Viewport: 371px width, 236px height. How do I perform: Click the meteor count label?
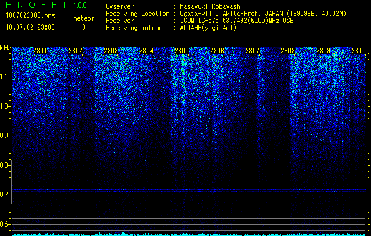[84, 18]
